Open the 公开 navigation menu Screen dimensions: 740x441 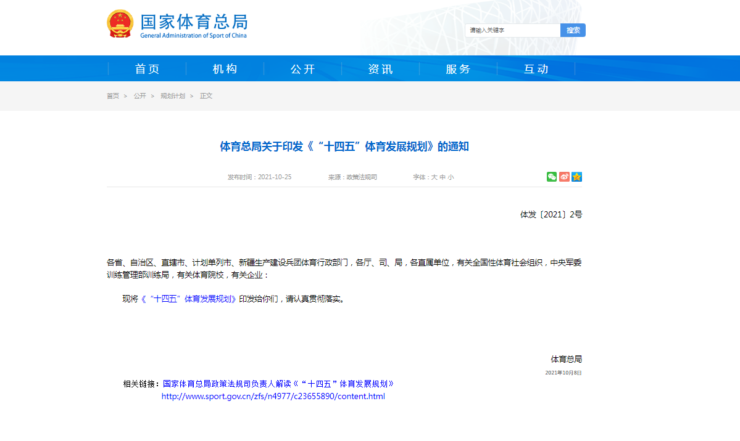[x=302, y=69]
